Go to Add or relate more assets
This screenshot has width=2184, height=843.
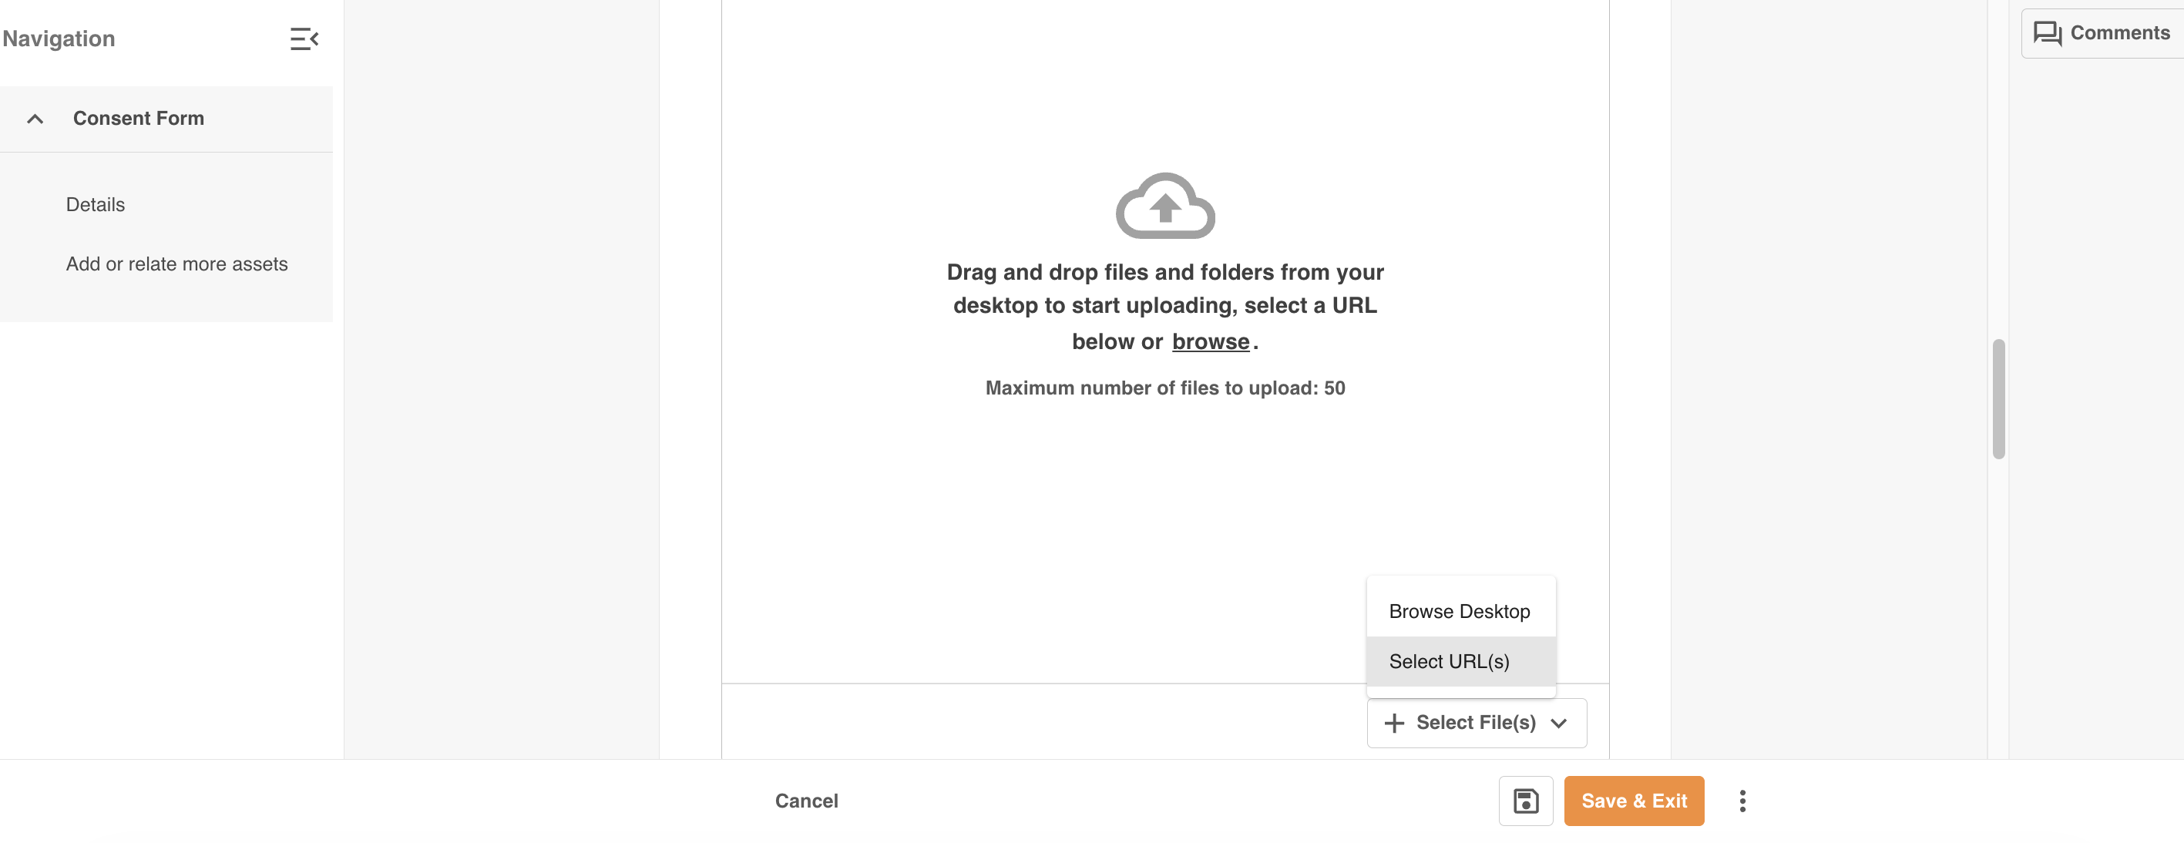click(176, 264)
